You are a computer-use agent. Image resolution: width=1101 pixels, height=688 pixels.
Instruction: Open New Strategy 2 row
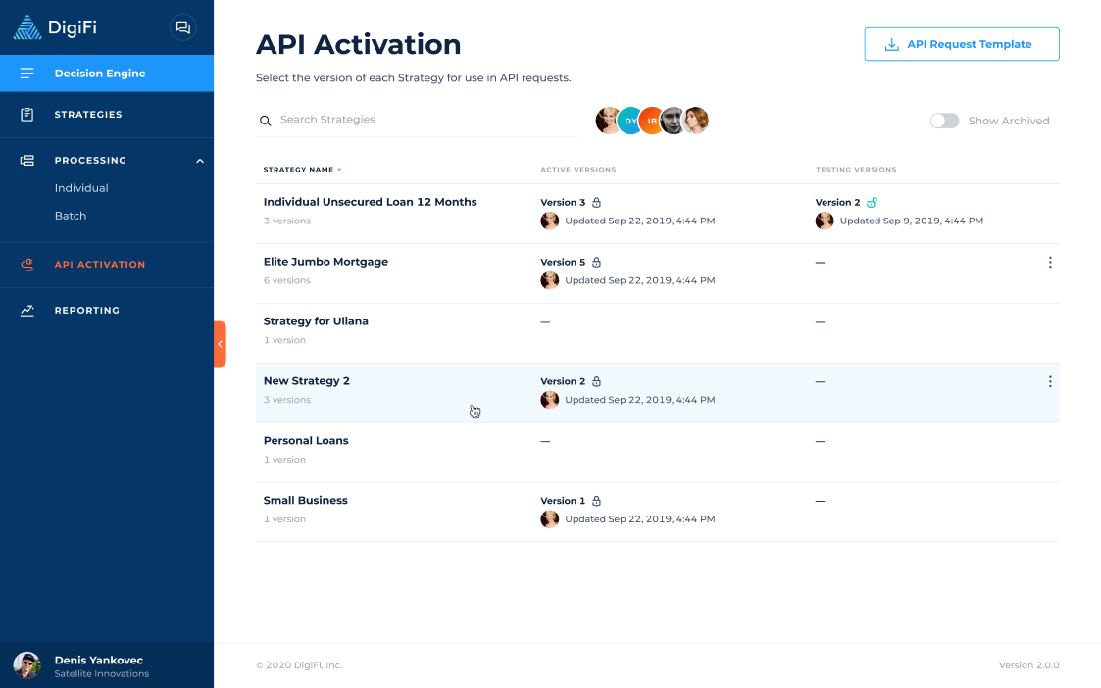point(657,392)
